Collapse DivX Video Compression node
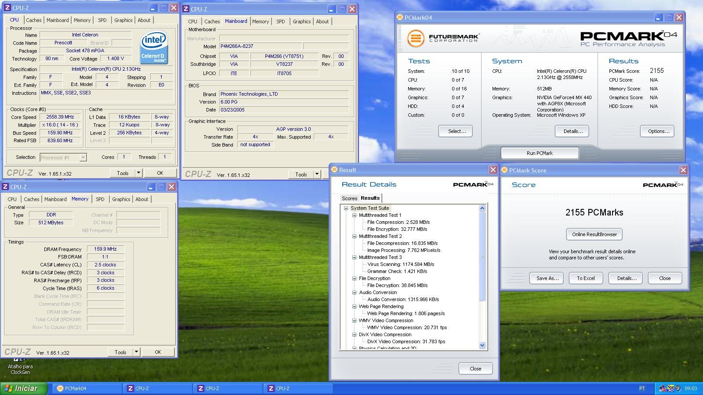The width and height of the screenshot is (703, 395). tap(354, 334)
